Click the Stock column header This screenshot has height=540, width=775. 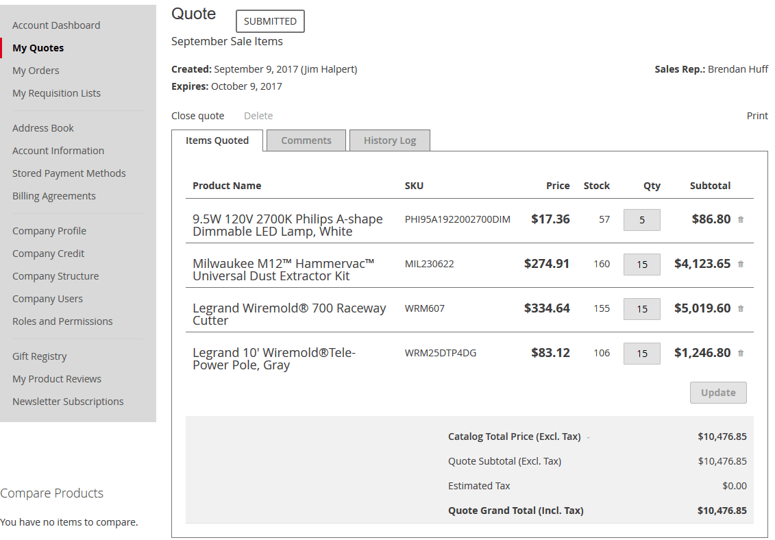coord(597,186)
